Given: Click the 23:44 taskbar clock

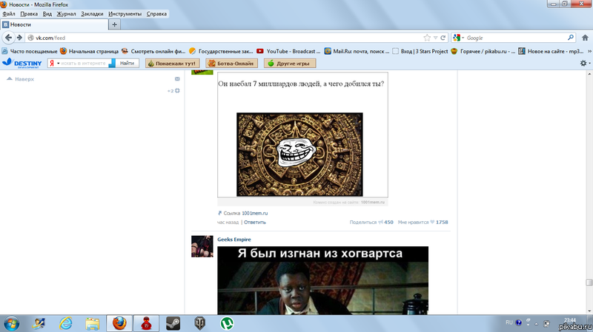Looking at the screenshot, I should click(x=569, y=320).
